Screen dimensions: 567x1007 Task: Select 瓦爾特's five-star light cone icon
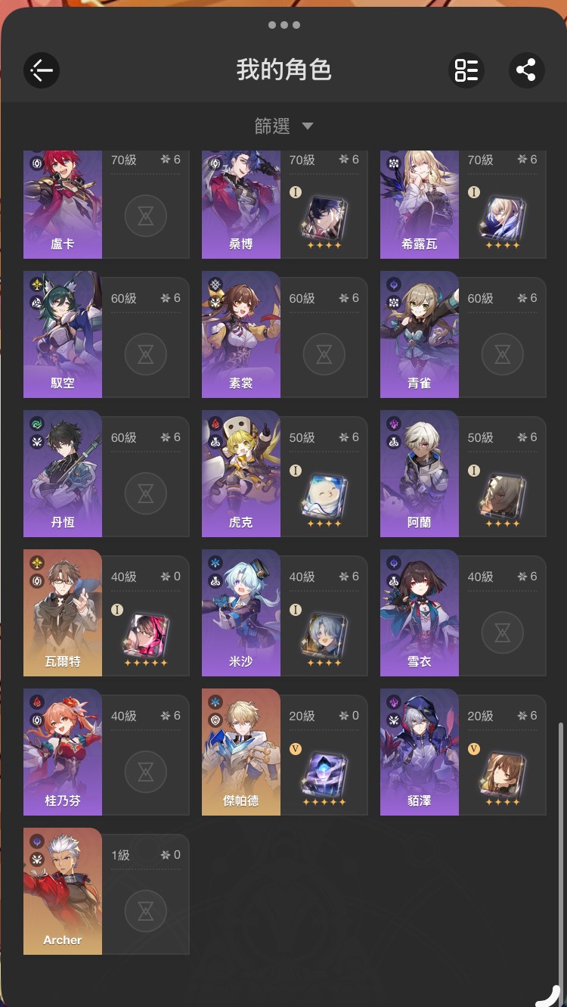tap(146, 633)
